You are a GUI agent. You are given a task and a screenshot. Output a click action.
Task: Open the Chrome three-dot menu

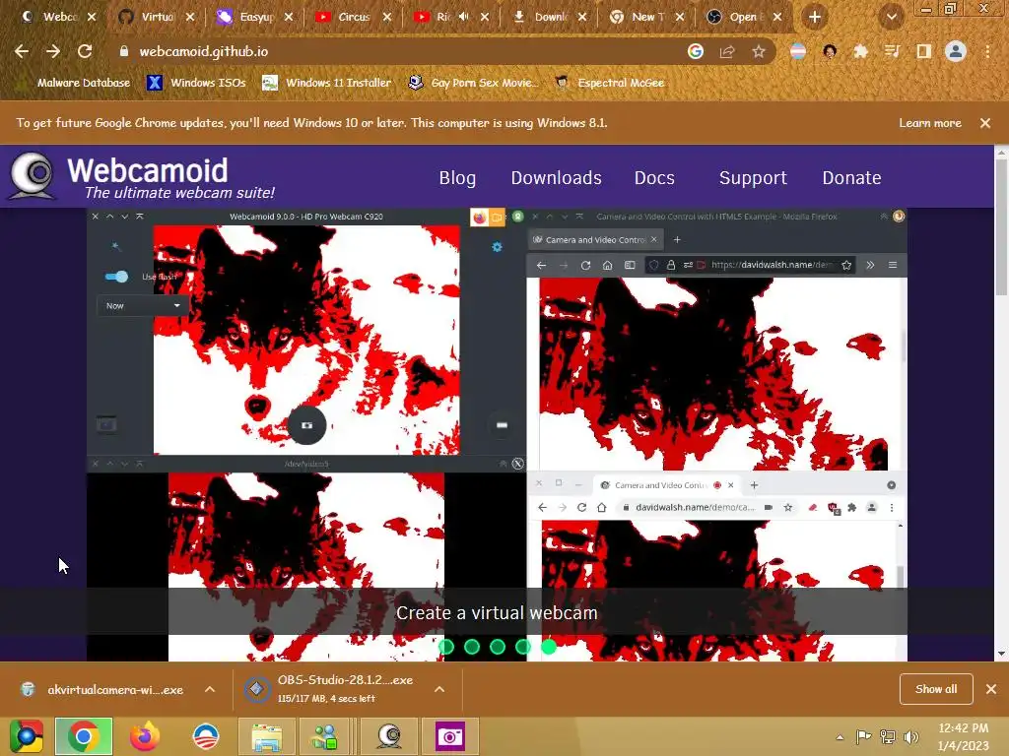click(x=987, y=51)
